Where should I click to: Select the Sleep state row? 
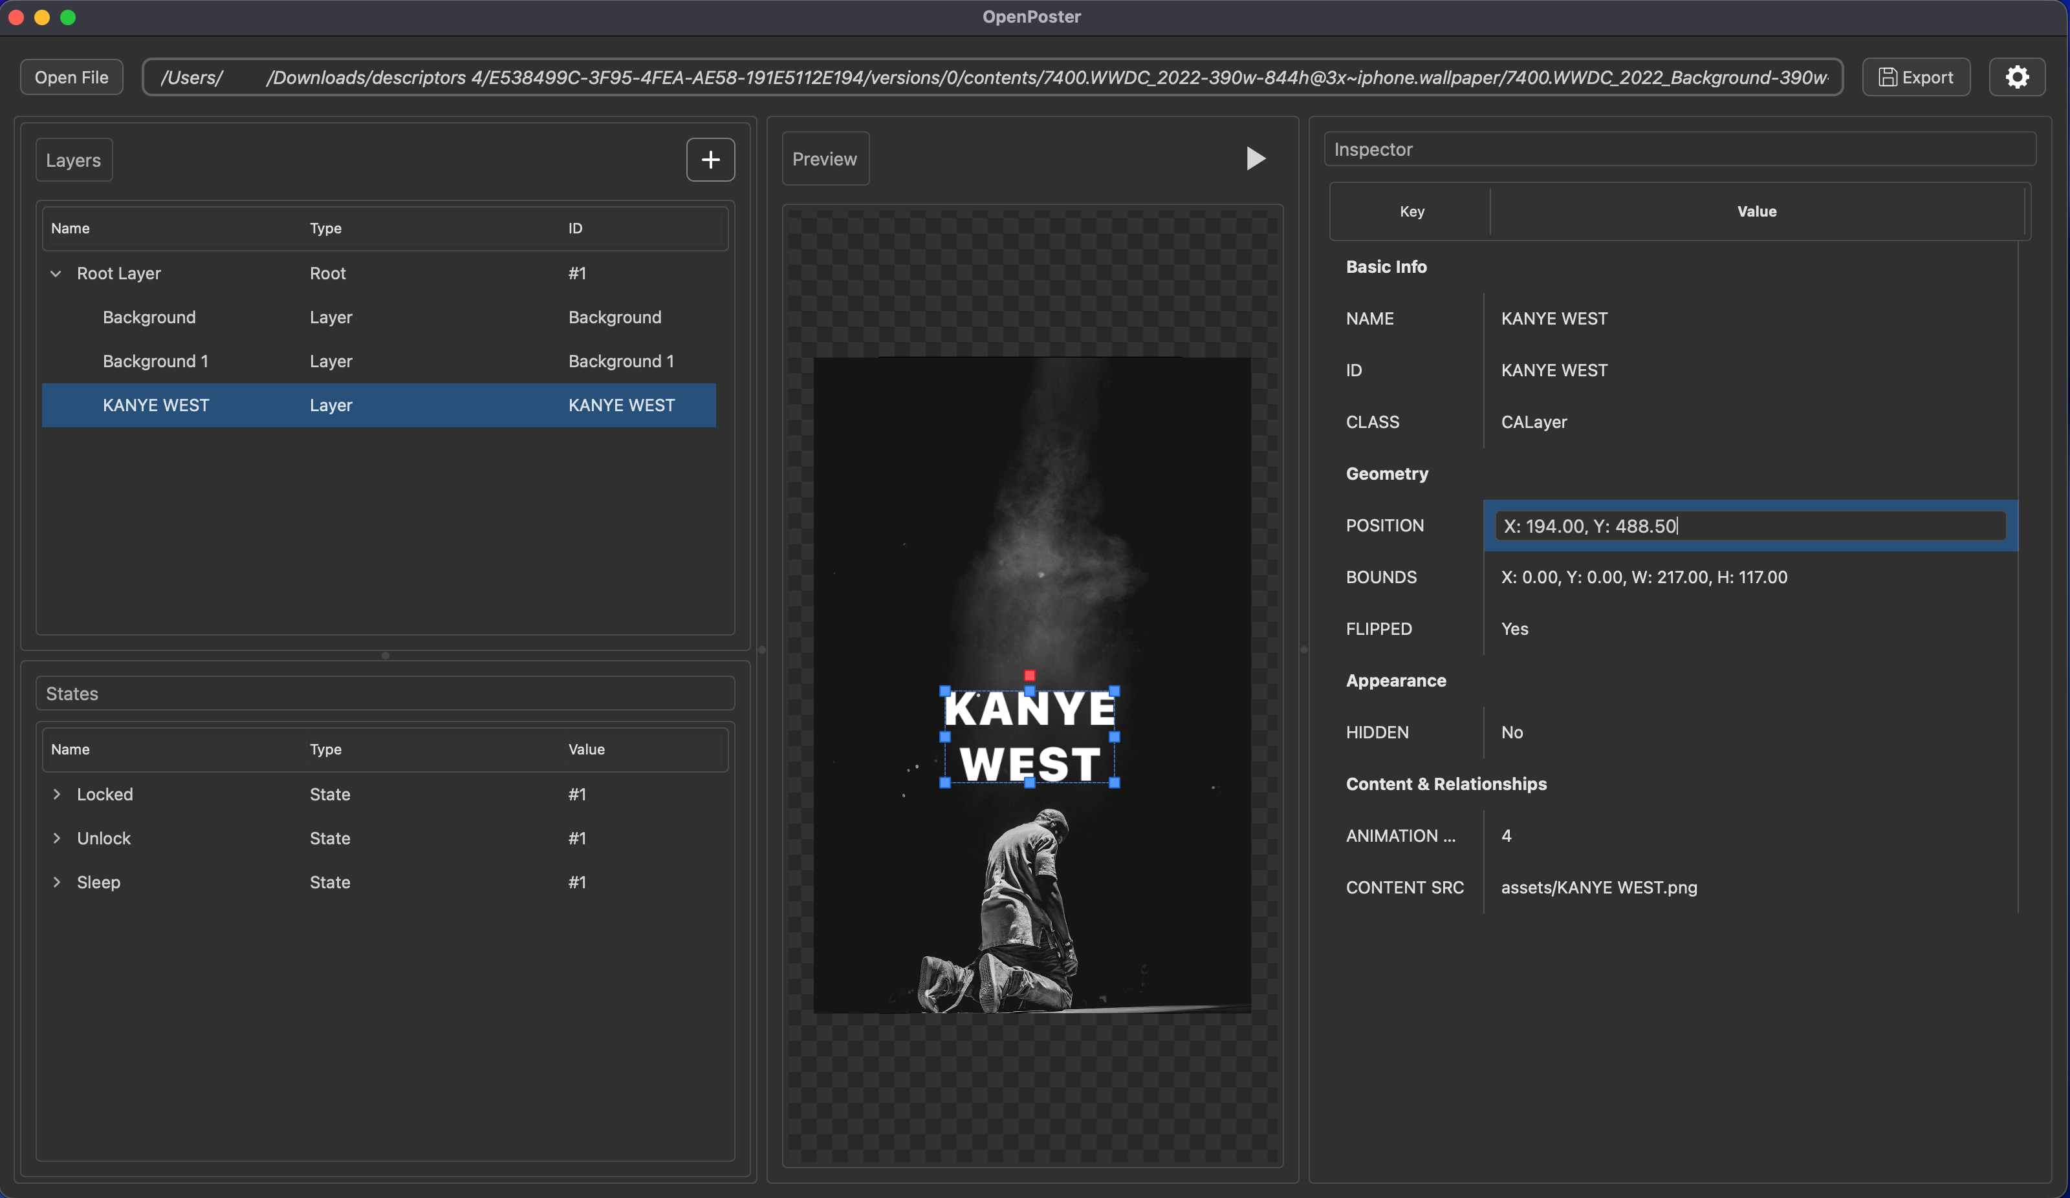[x=378, y=882]
